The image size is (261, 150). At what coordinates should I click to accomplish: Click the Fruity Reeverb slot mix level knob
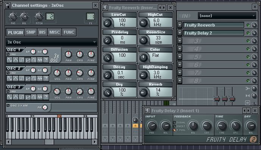click(254, 25)
